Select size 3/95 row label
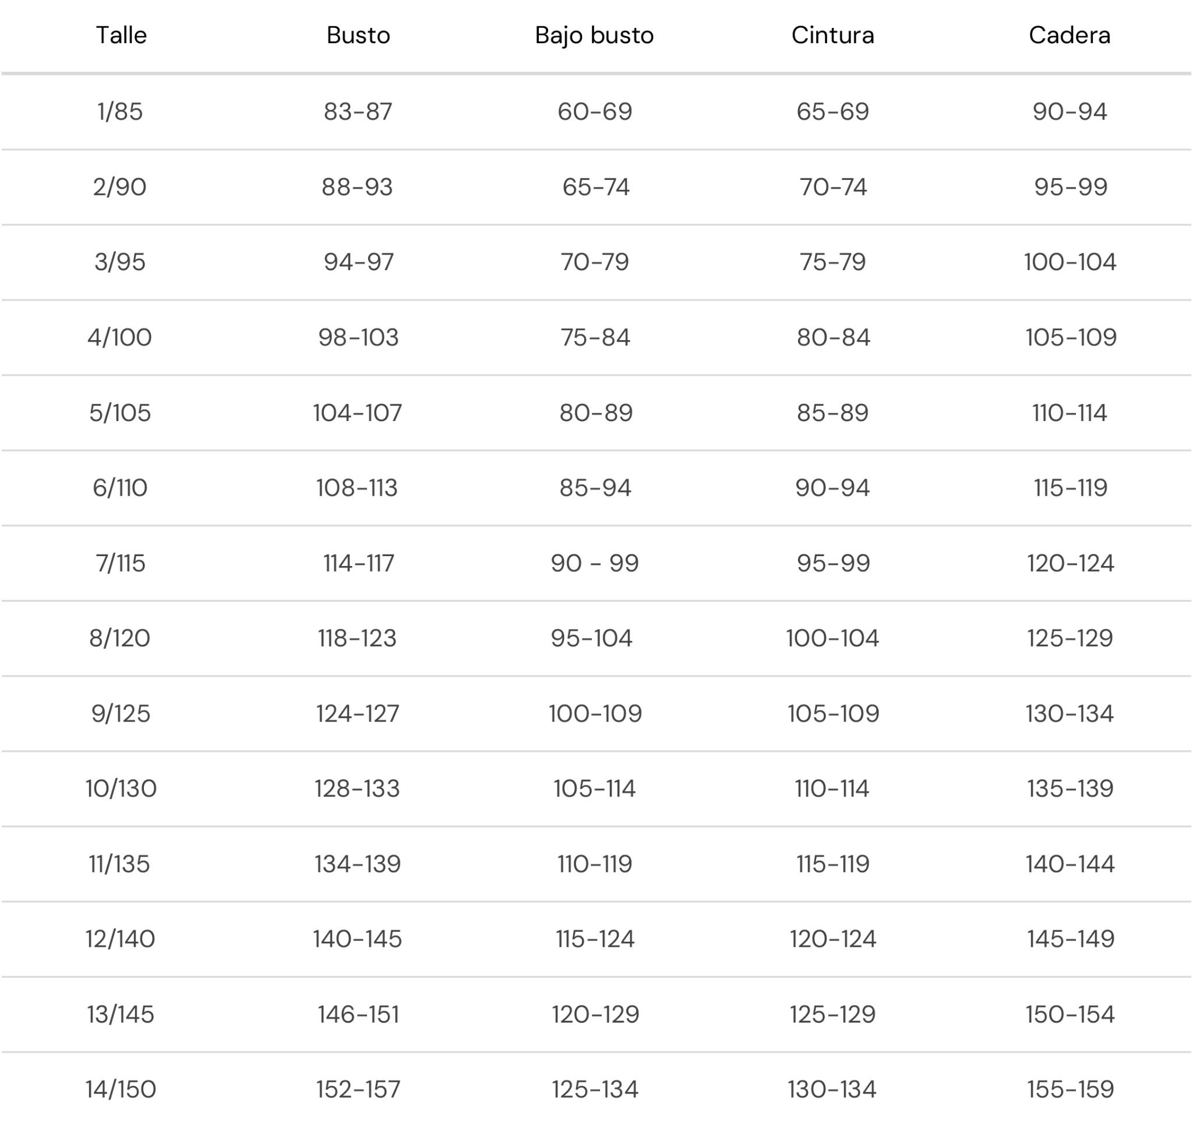The width and height of the screenshot is (1193, 1128). (119, 262)
